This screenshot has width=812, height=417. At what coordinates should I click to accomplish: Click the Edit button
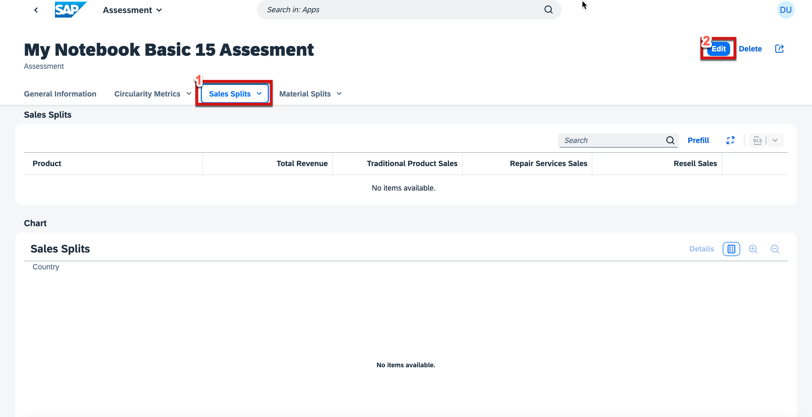coord(718,49)
